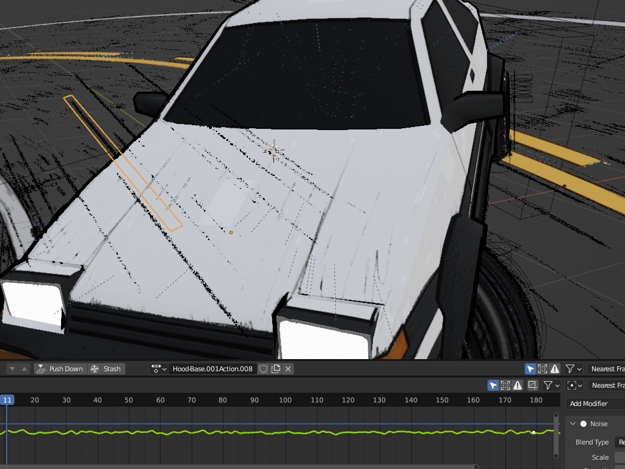Duplicate the action with the copy data-block icon
The width and height of the screenshot is (625, 469).
277,368
